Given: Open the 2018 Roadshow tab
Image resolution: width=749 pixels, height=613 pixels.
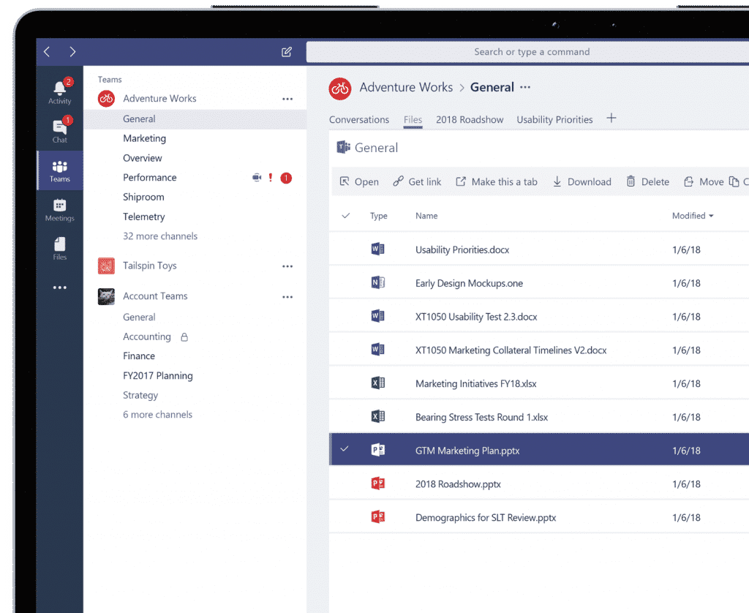Looking at the screenshot, I should [x=470, y=119].
